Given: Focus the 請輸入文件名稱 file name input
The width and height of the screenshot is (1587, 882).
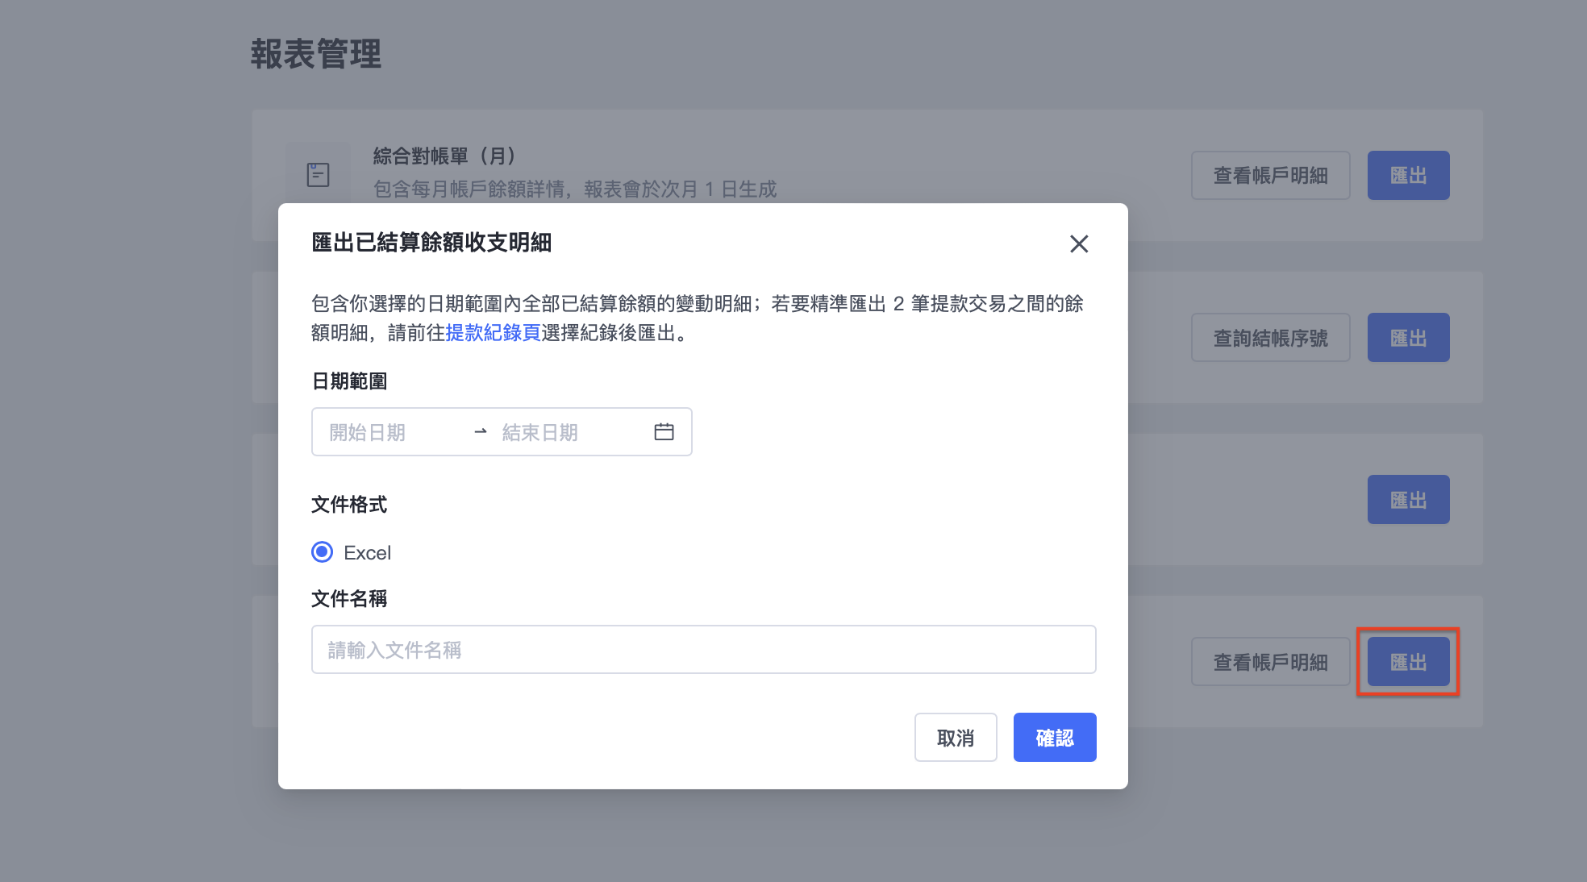Looking at the screenshot, I should point(703,649).
